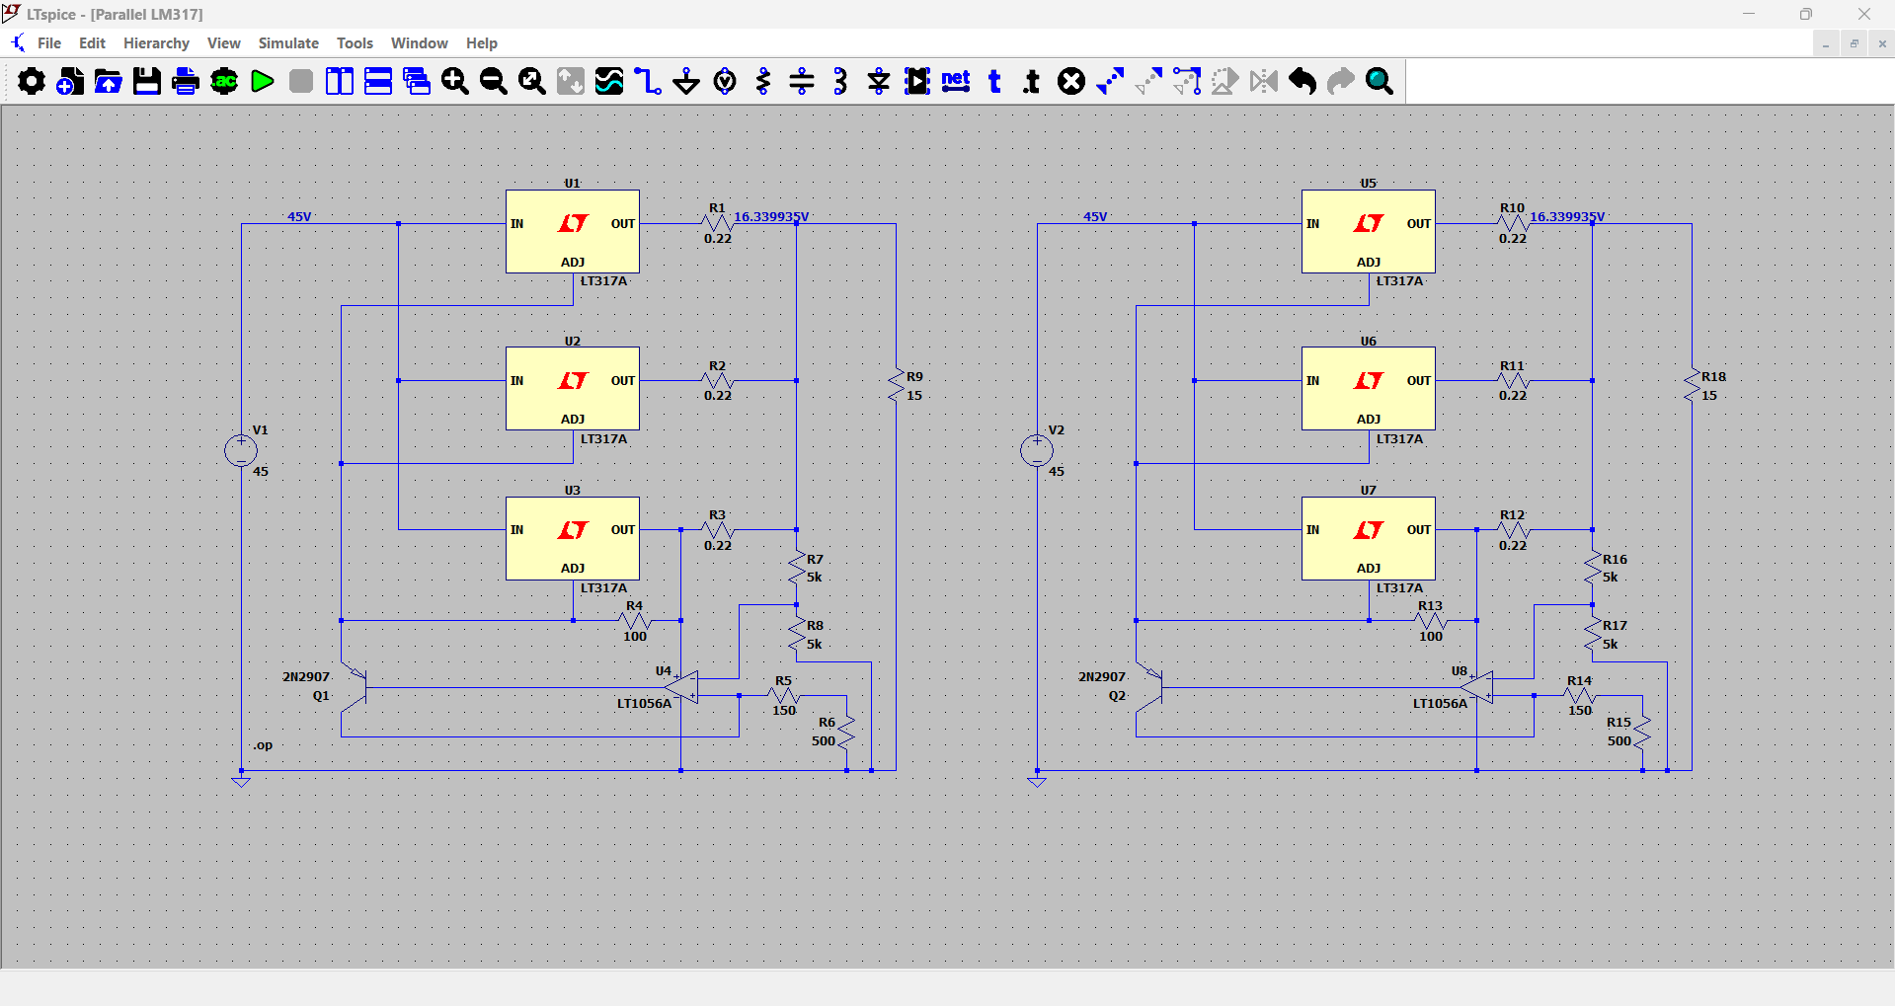The width and height of the screenshot is (1895, 1006).
Task: Click voltage source V2 symbol
Action: point(1037,451)
